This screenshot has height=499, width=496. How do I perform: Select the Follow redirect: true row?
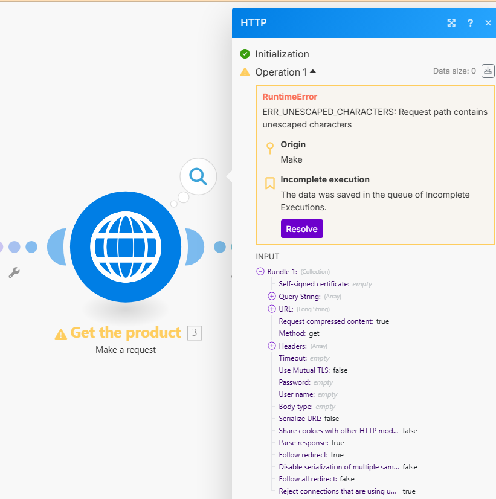pos(311,455)
